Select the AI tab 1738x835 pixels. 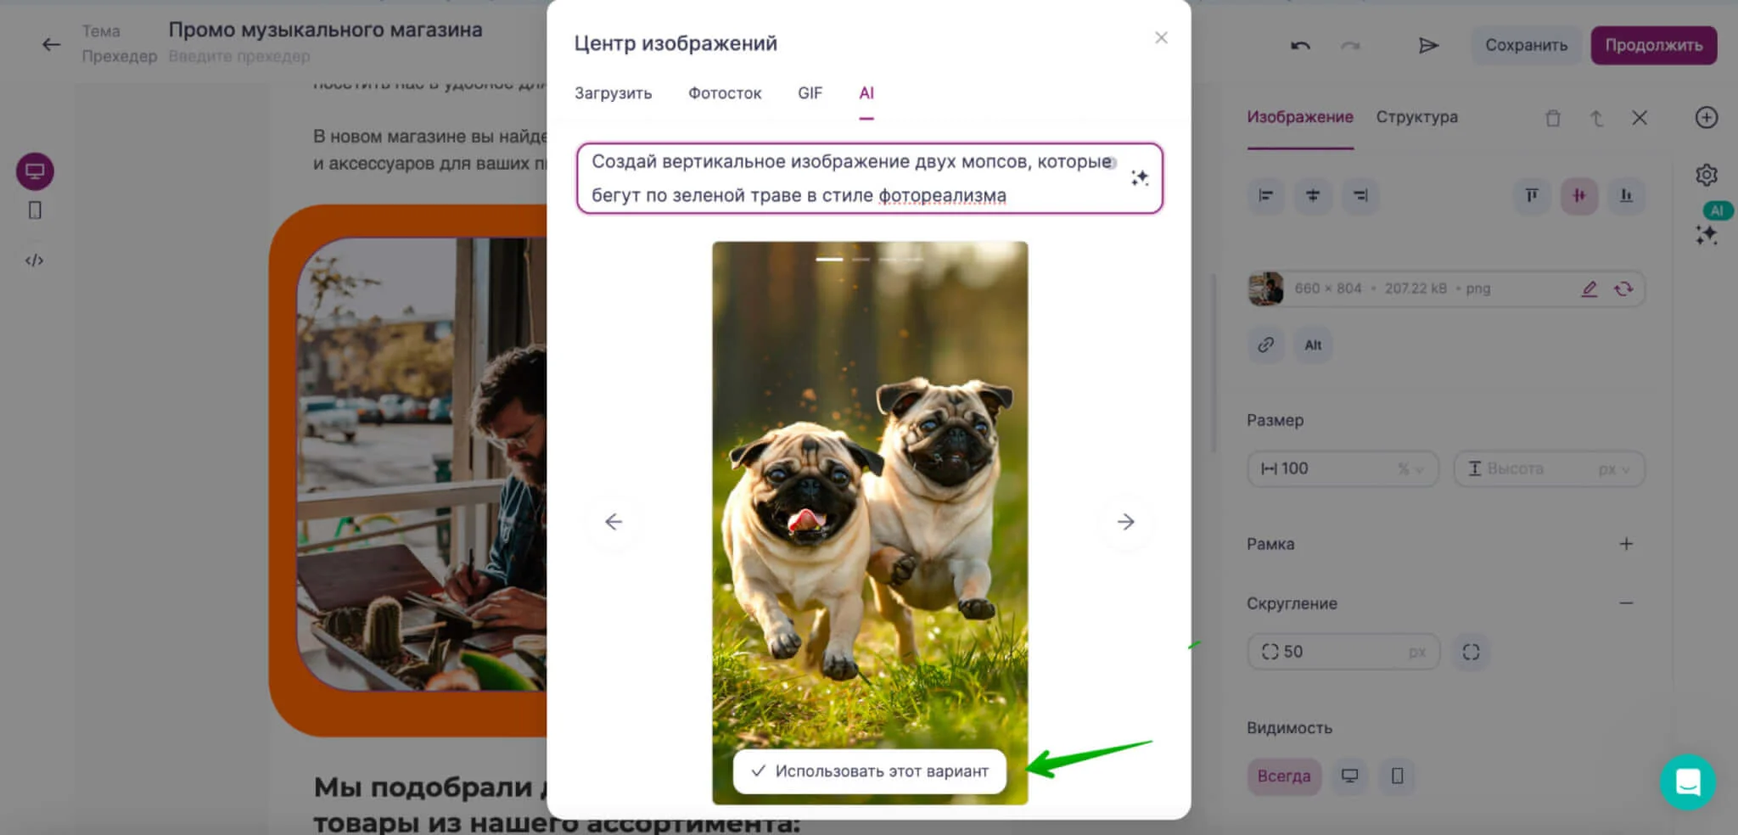click(x=866, y=93)
